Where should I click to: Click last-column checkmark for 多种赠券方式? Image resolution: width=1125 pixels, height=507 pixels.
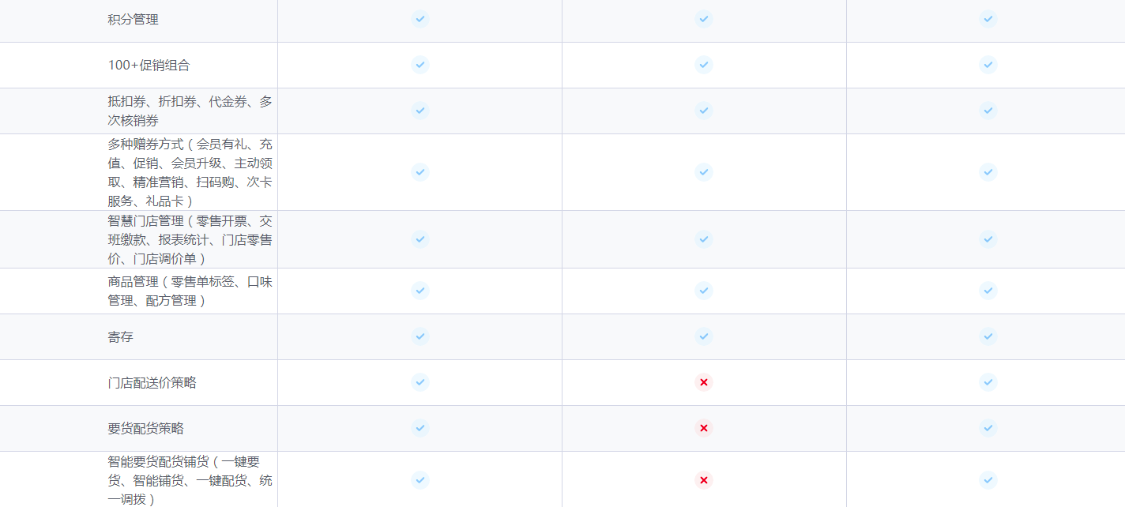click(x=988, y=172)
